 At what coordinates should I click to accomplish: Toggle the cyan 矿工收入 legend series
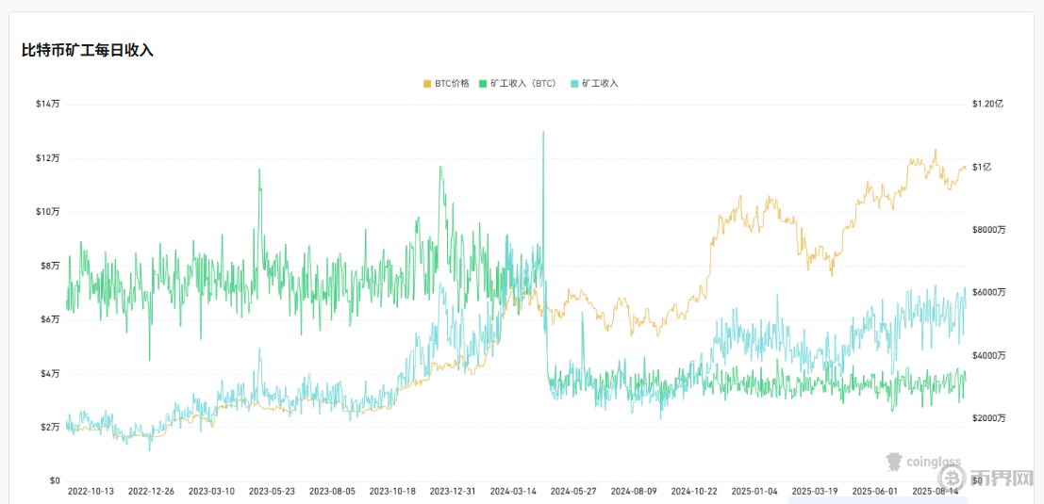coord(600,84)
